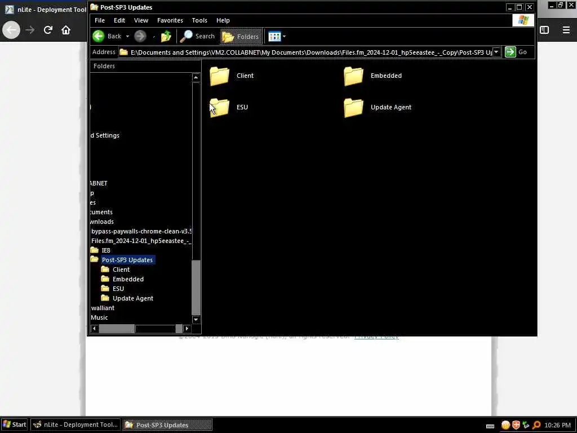Open the Help menu
The width and height of the screenshot is (577, 433).
pyautogui.click(x=223, y=20)
